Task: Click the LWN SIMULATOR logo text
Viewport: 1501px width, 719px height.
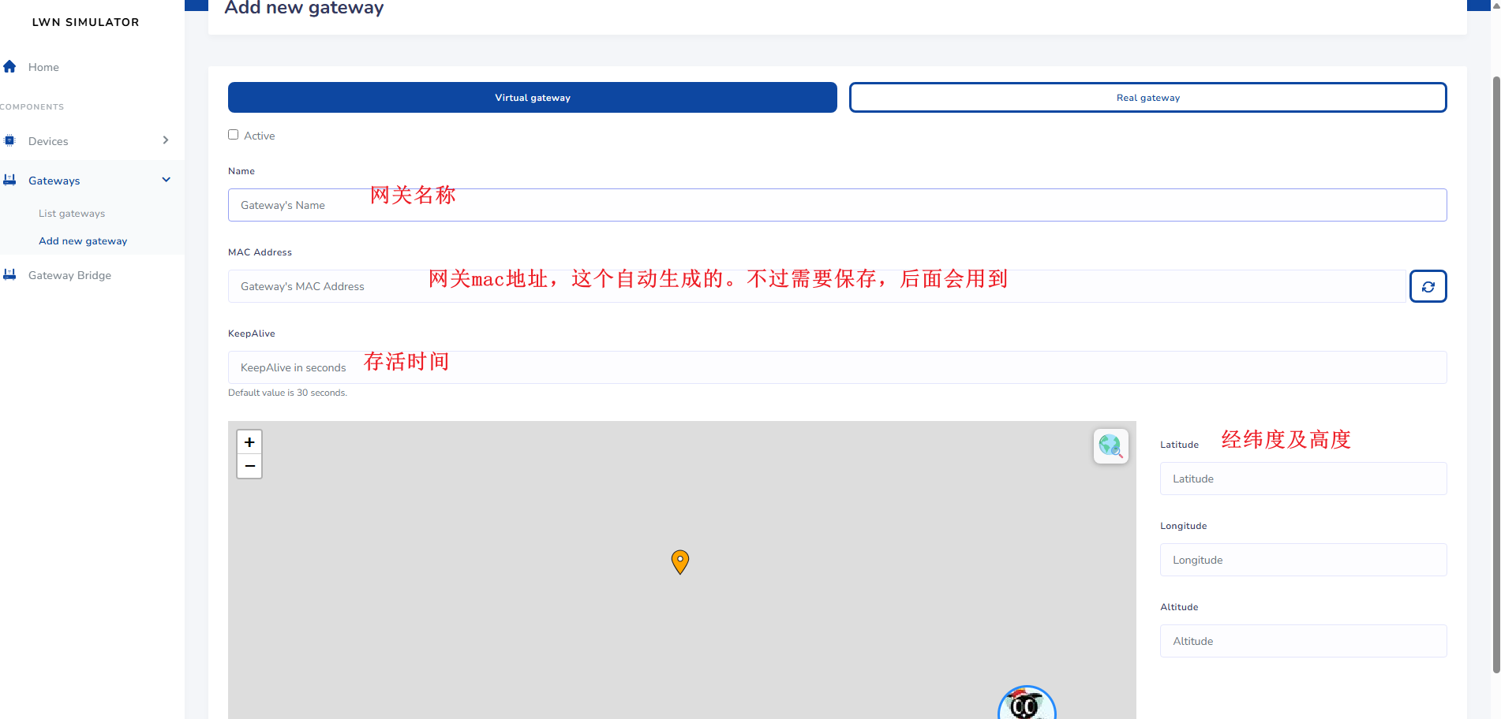Action: [85, 22]
